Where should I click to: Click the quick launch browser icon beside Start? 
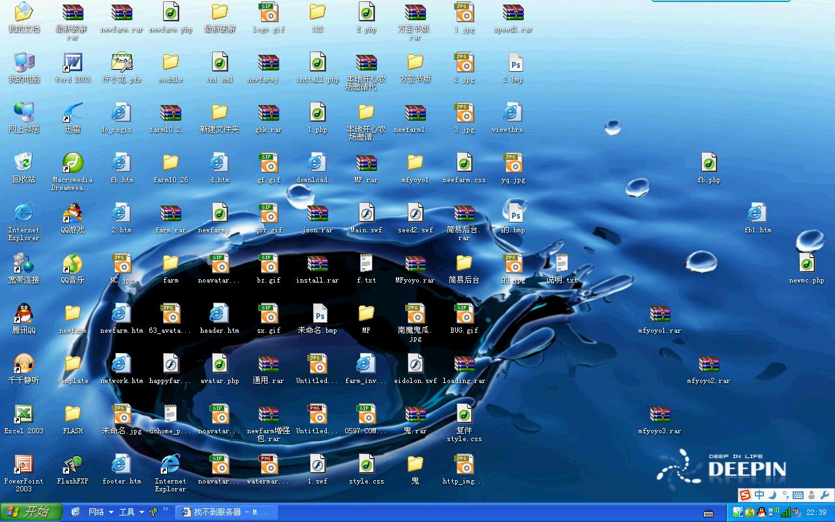75,512
